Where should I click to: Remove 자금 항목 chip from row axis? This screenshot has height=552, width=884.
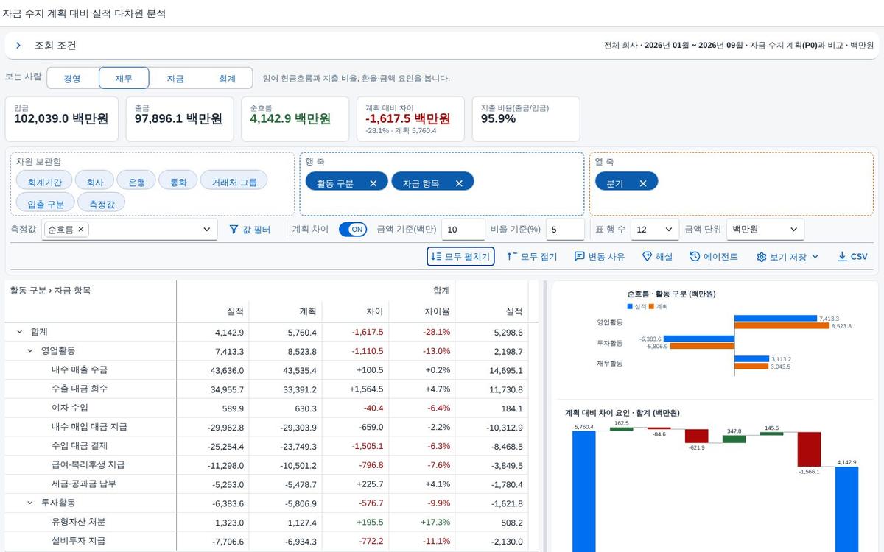[459, 183]
